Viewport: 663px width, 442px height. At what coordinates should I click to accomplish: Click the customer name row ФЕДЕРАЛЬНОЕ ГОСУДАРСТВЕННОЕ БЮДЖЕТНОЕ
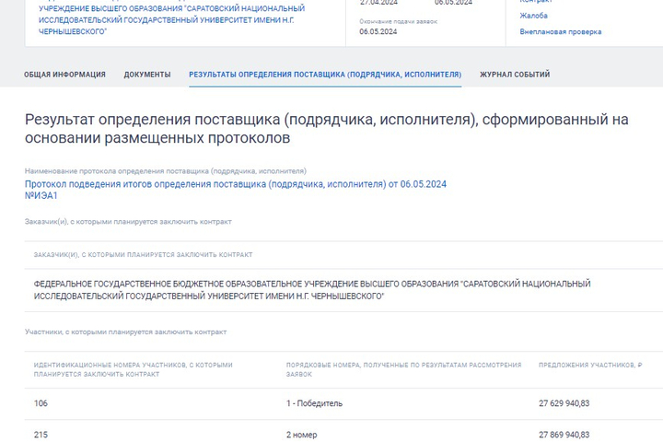(x=312, y=290)
